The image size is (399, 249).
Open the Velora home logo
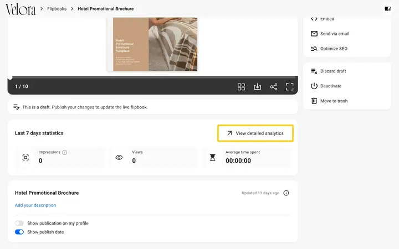coord(21,9)
